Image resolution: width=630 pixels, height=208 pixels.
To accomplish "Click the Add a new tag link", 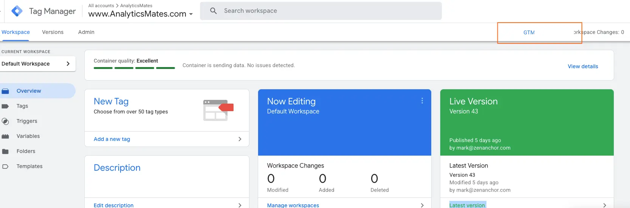I will (x=112, y=139).
